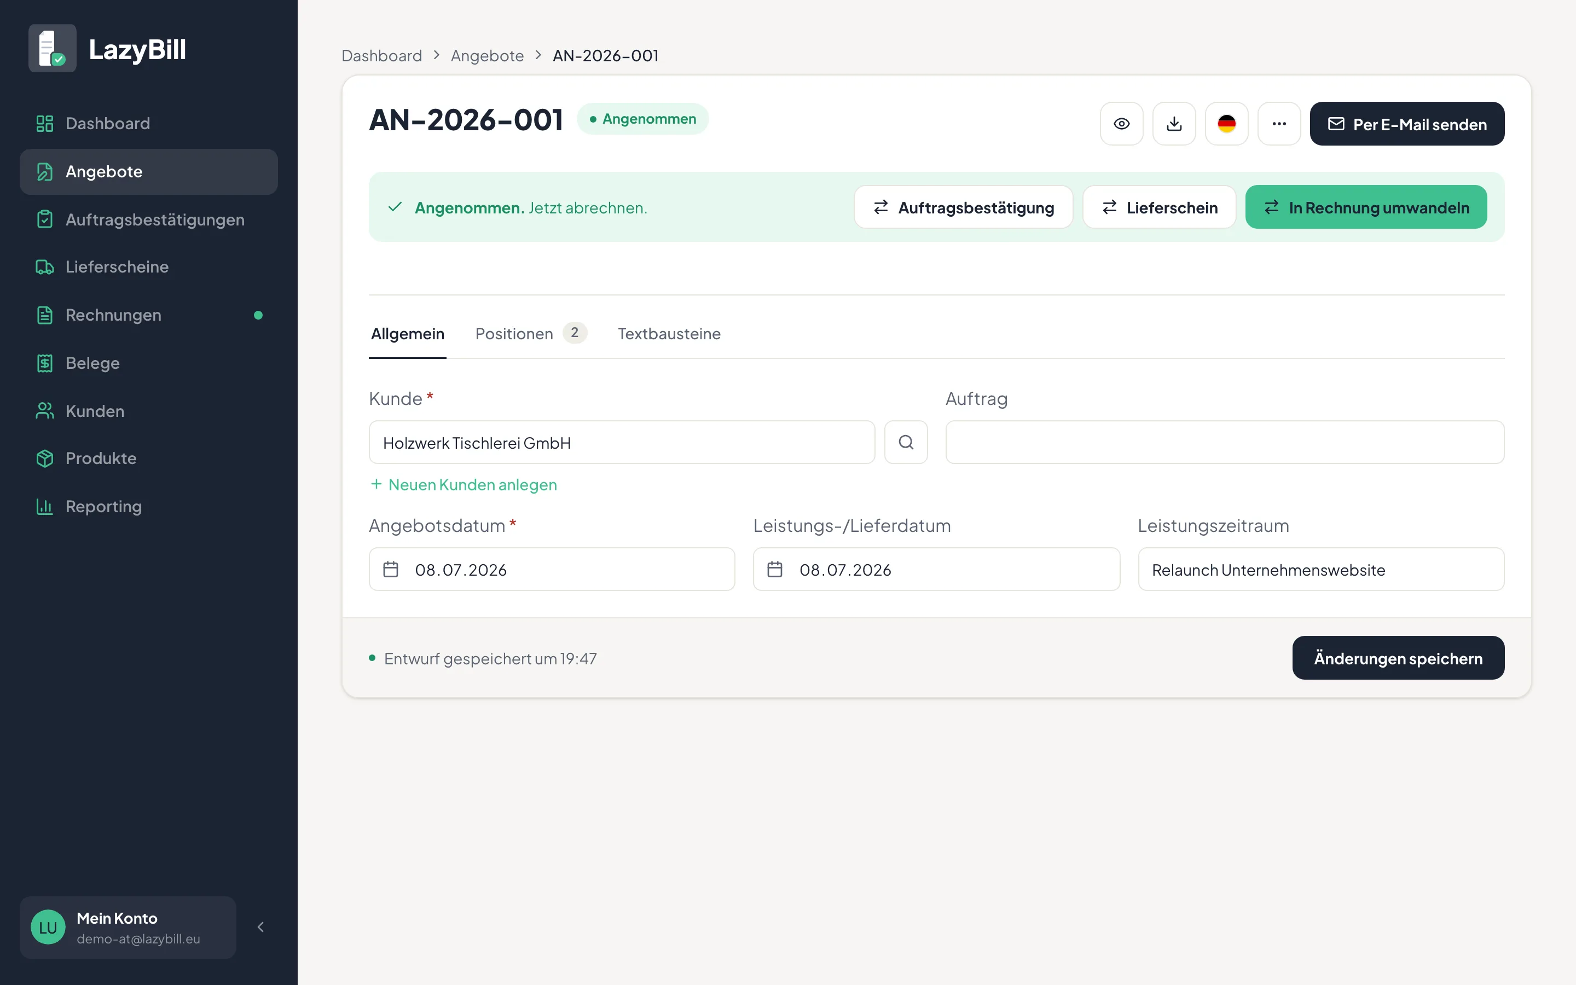1576x985 pixels.
Task: Click In Rechnung umwandeln
Action: (1366, 207)
